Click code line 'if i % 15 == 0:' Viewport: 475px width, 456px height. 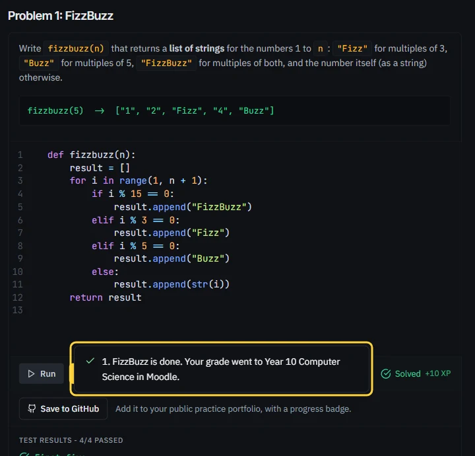coord(133,194)
